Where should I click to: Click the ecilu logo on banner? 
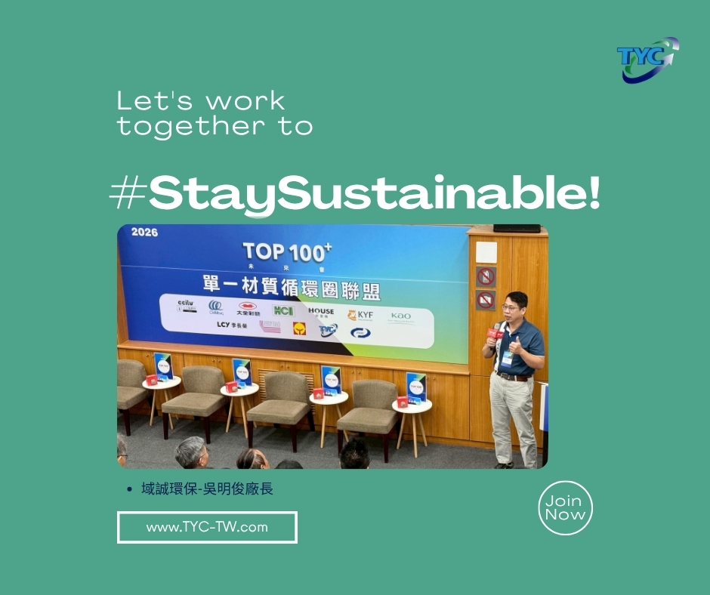[x=186, y=305]
